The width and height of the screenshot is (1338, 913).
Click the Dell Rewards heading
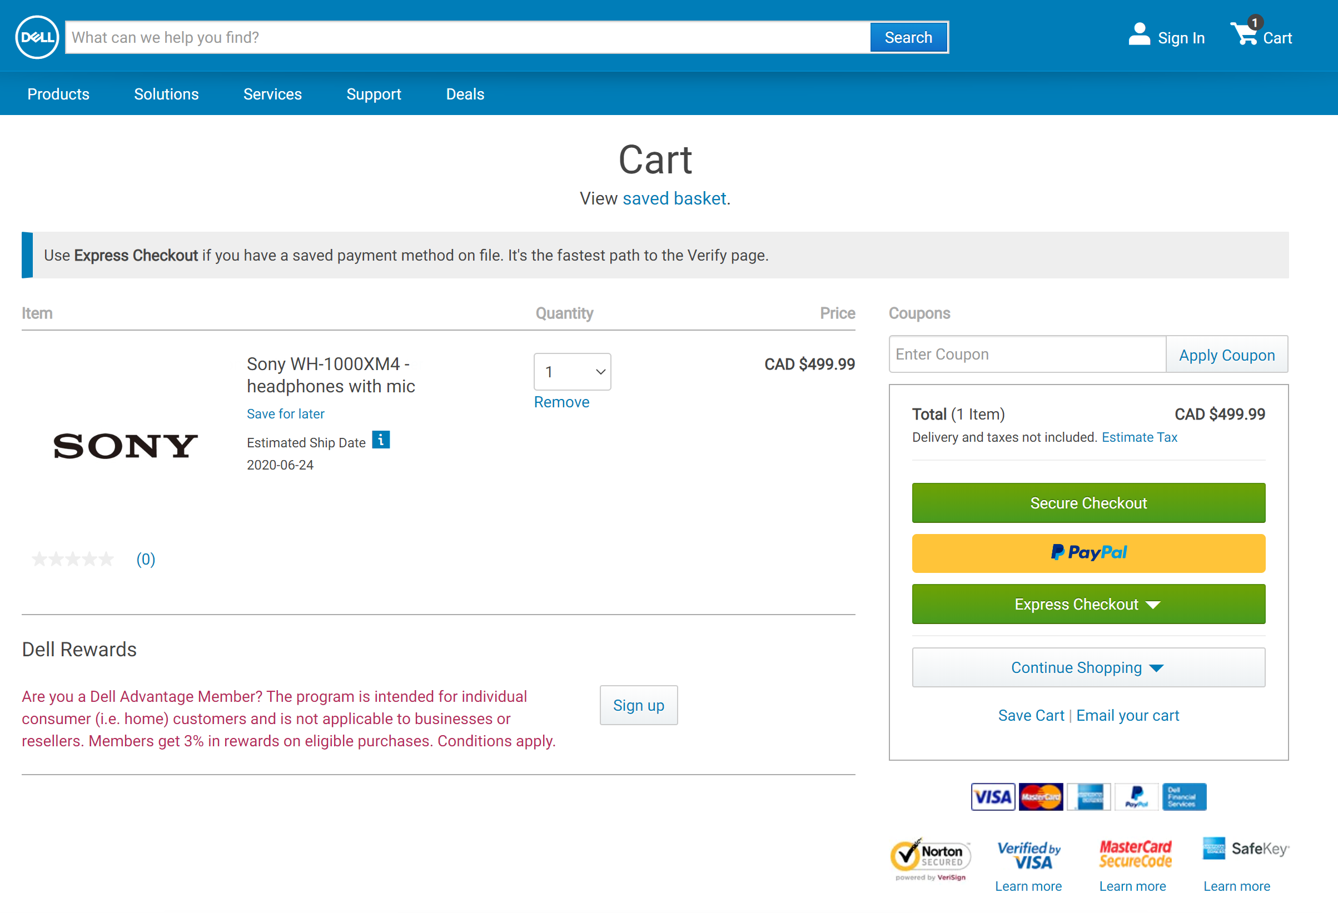(79, 649)
